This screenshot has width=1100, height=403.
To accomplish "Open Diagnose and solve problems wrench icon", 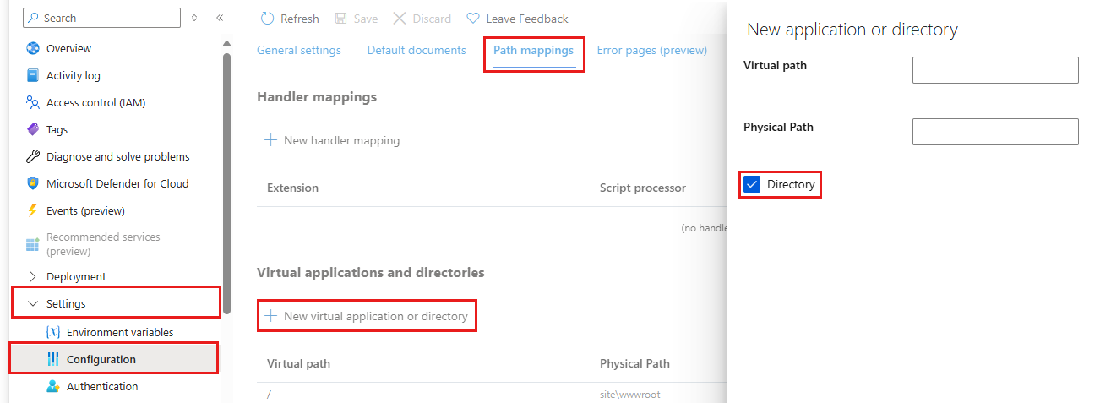I will (x=33, y=156).
